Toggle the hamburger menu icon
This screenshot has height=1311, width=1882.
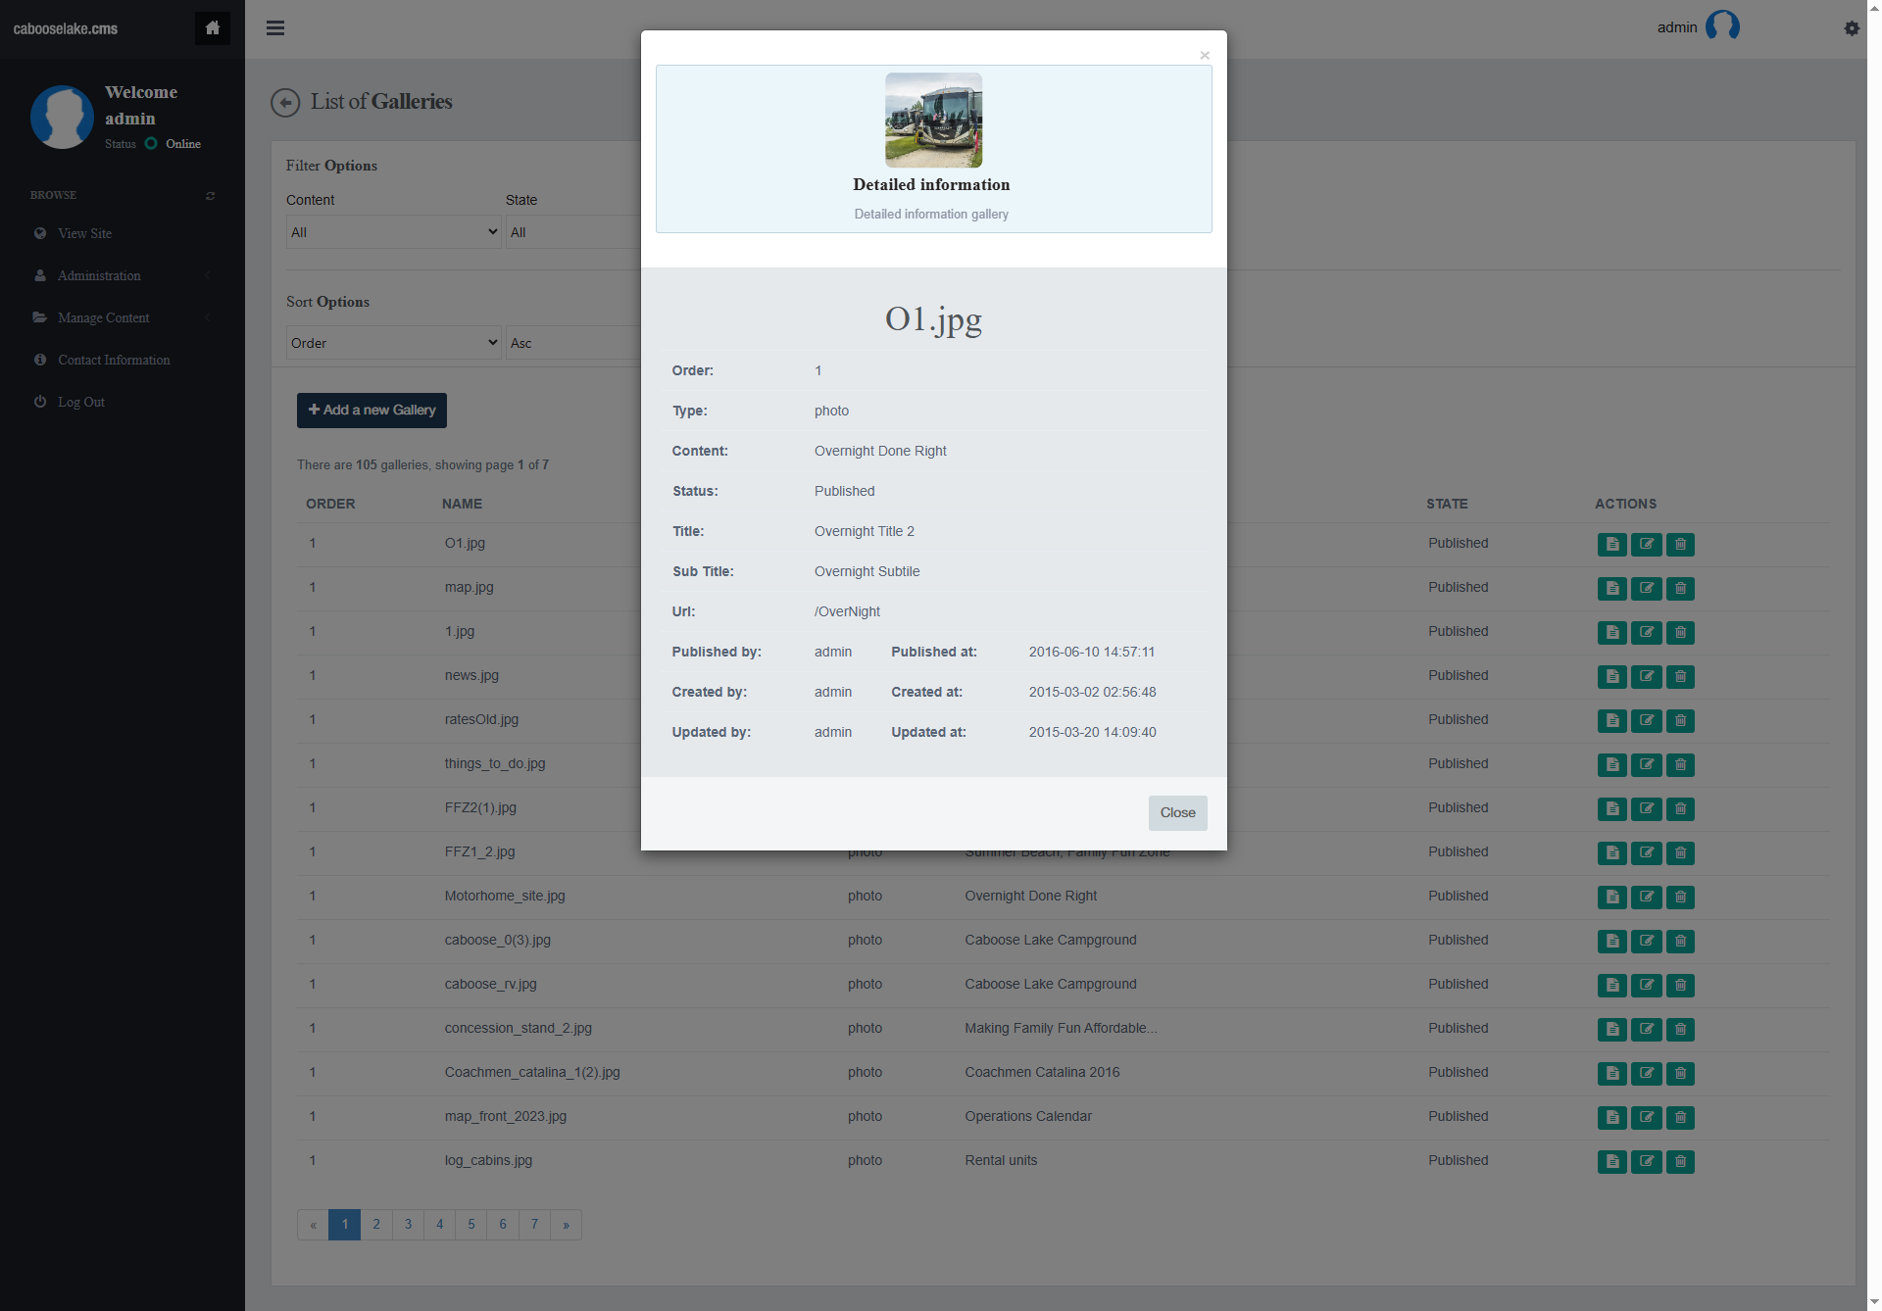(275, 28)
